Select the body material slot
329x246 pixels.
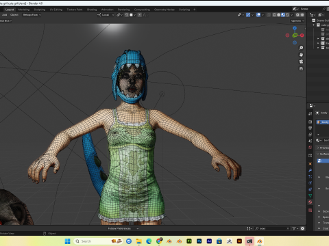[x=323, y=122]
